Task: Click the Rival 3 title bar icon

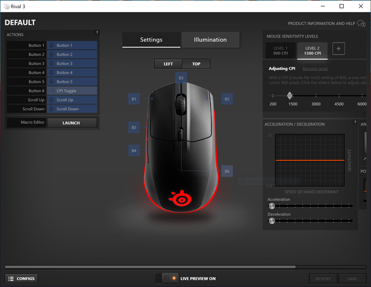Action: tap(7, 6)
